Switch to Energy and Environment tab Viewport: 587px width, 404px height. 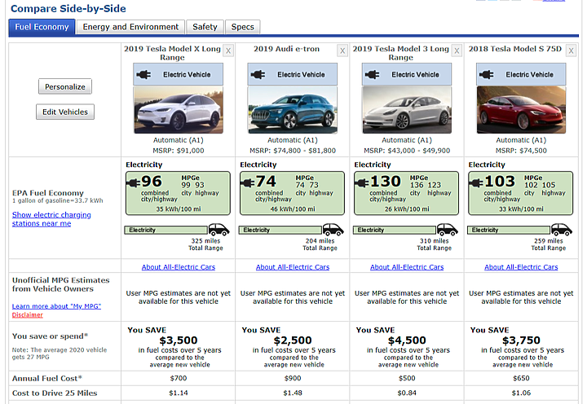point(130,27)
